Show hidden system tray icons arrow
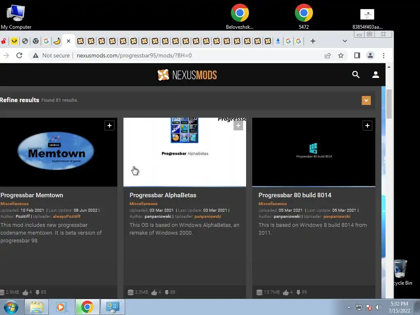 349,307
